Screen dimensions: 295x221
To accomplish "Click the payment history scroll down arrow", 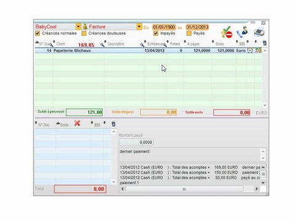I will click(x=263, y=182).
